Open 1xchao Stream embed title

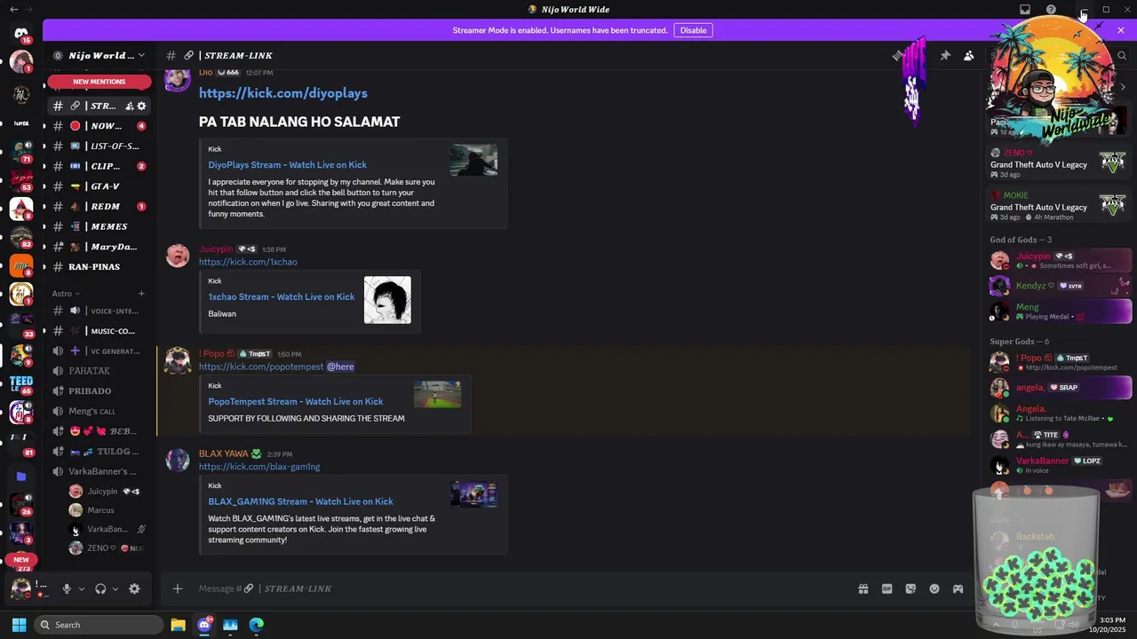pos(281,296)
